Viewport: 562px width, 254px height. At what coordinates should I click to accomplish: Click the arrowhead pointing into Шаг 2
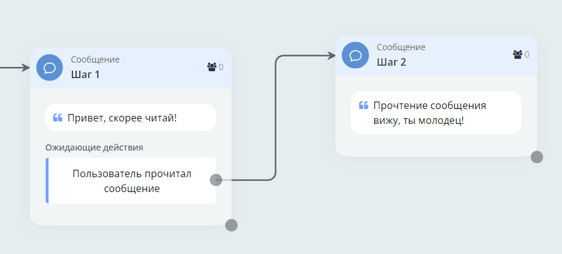tap(331, 56)
